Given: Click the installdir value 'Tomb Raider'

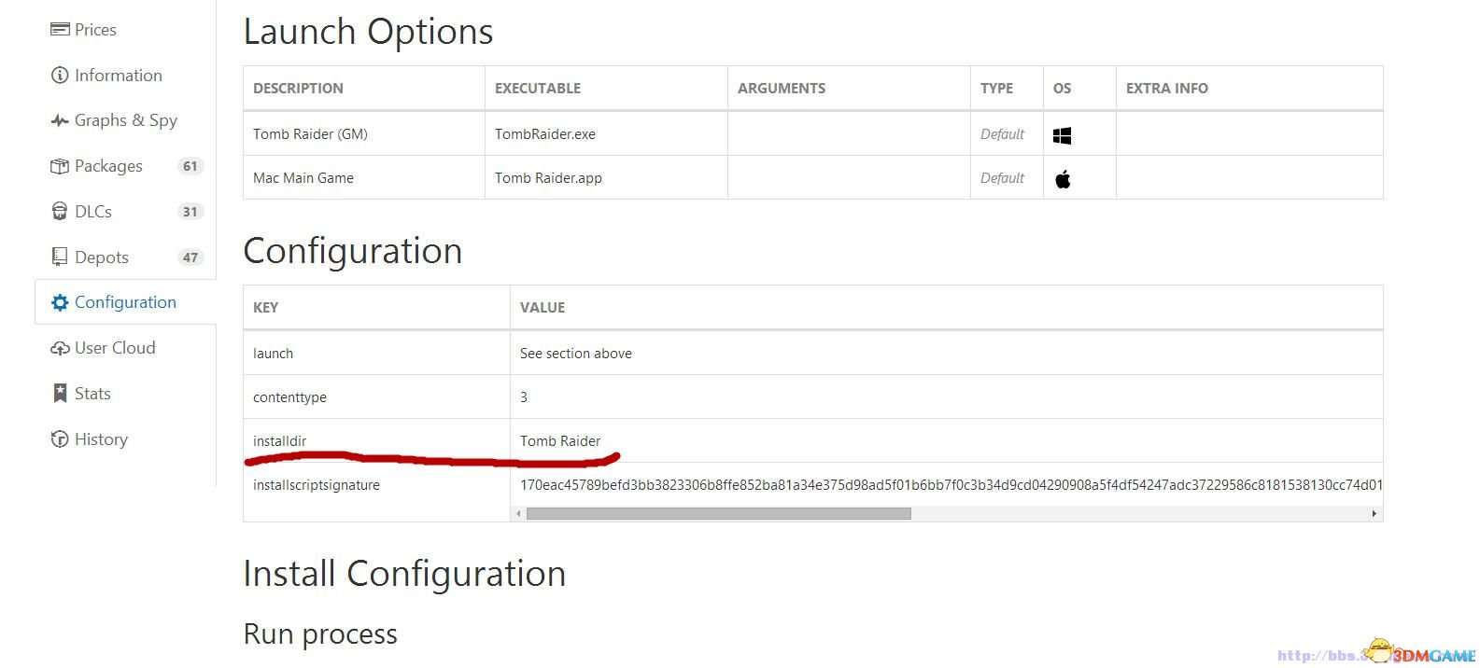Looking at the screenshot, I should click(x=560, y=441).
